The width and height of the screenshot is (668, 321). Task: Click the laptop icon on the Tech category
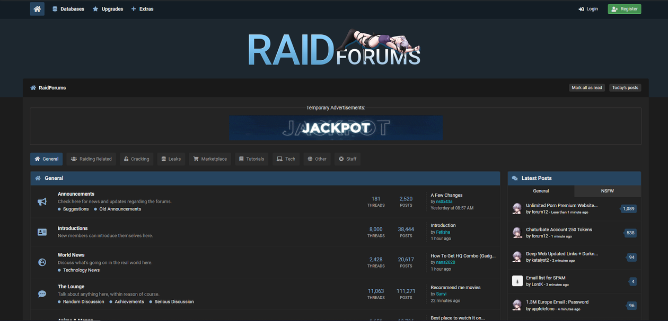click(278, 159)
